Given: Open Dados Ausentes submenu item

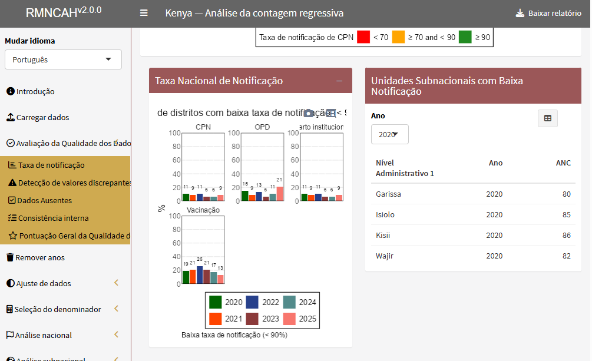Looking at the screenshot, I should (x=44, y=200).
